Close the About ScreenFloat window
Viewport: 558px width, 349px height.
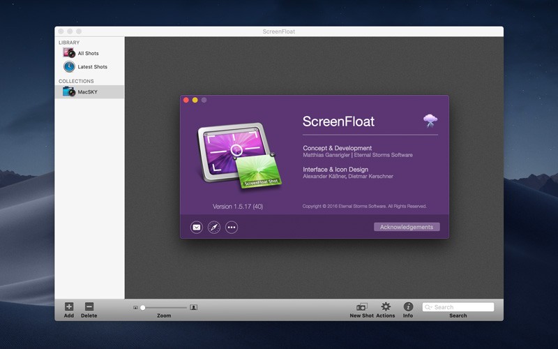tap(186, 100)
